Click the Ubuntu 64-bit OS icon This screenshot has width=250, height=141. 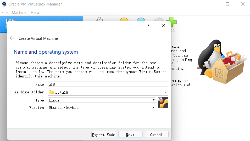163,103
